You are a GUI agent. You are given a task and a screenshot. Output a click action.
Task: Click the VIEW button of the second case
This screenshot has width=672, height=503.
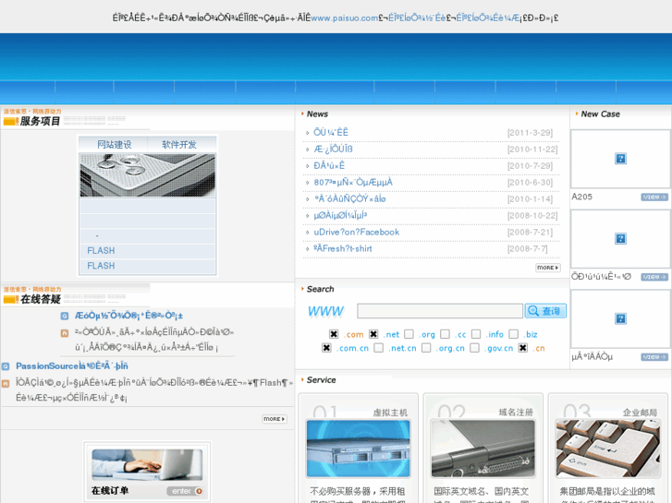pyautogui.click(x=654, y=277)
